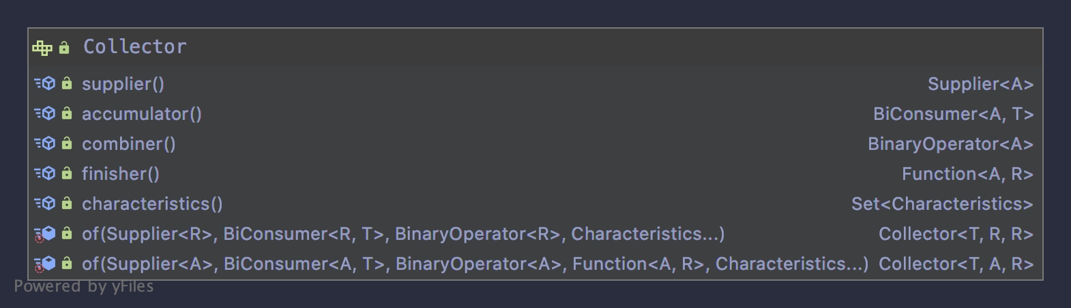
Task: Select the combiner() method row
Action: 128,144
